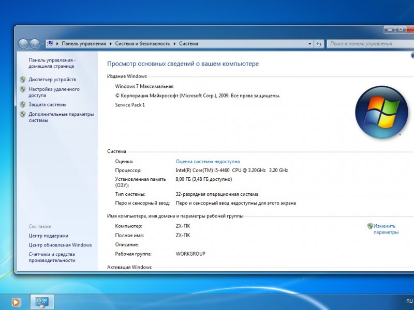Click ZX-ПК in the Полное имя row

pyautogui.click(x=183, y=235)
